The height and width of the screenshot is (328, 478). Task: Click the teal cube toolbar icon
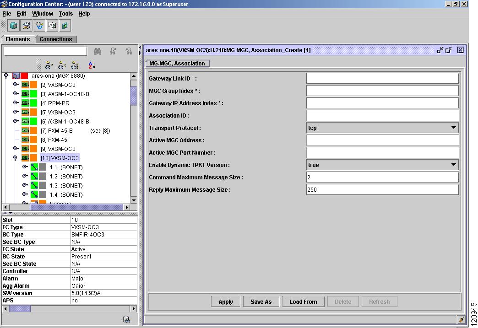13,26
